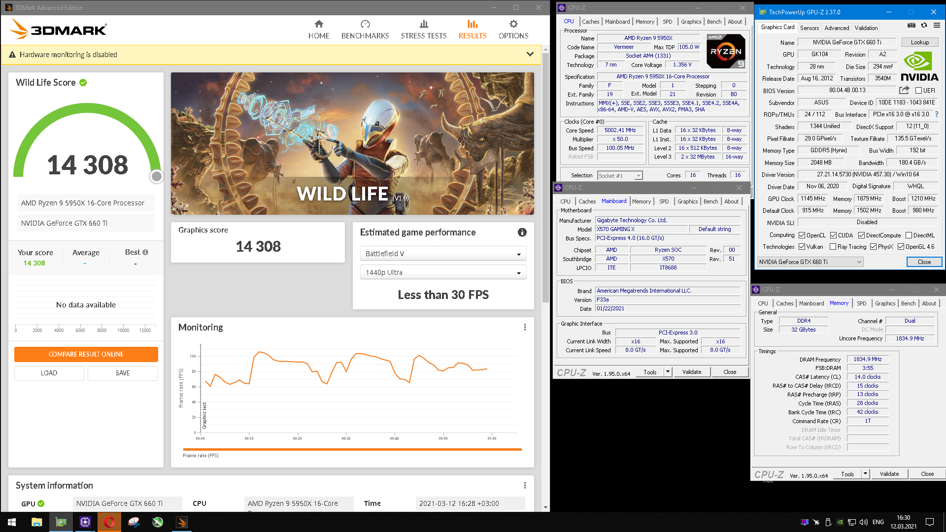The height and width of the screenshot is (532, 946).
Task: Click the volume speaker tray icon
Action: click(x=863, y=522)
